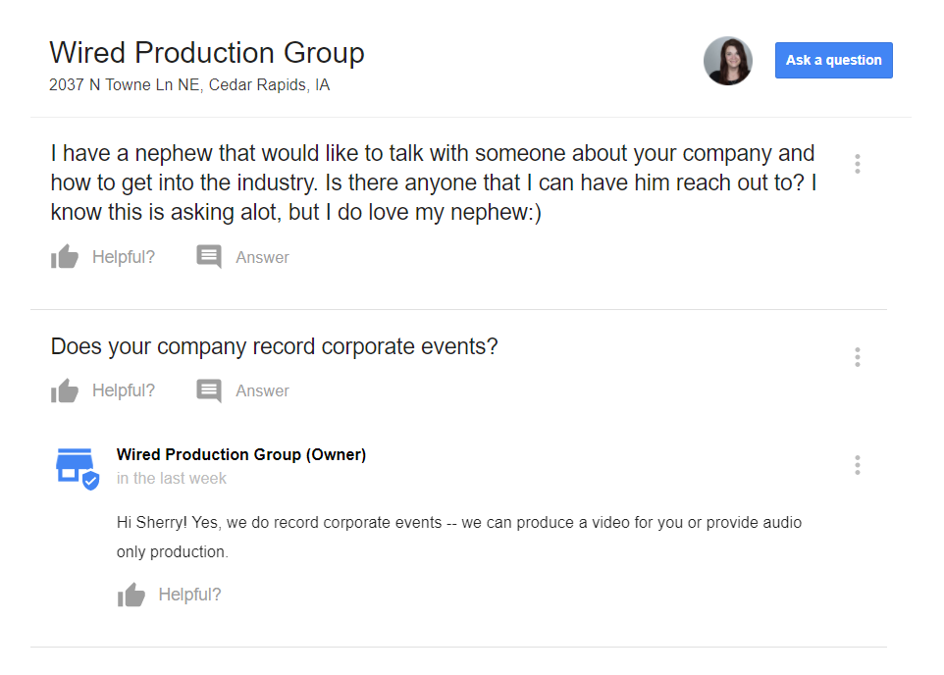944x675 pixels.
Task: Click the Wired Production Group page title
Action: [x=207, y=52]
